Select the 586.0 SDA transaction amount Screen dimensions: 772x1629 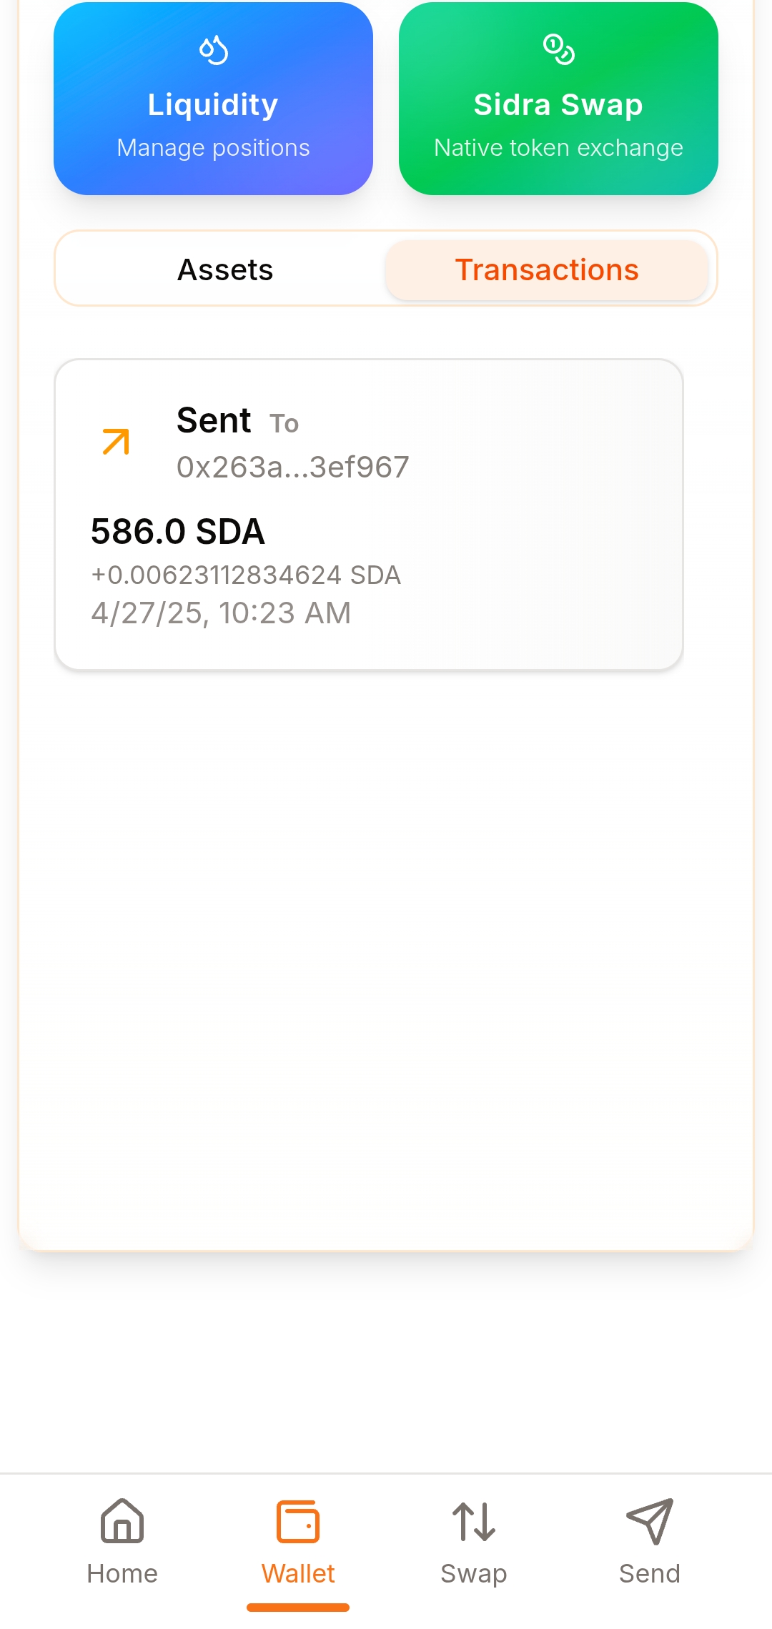pos(178,532)
